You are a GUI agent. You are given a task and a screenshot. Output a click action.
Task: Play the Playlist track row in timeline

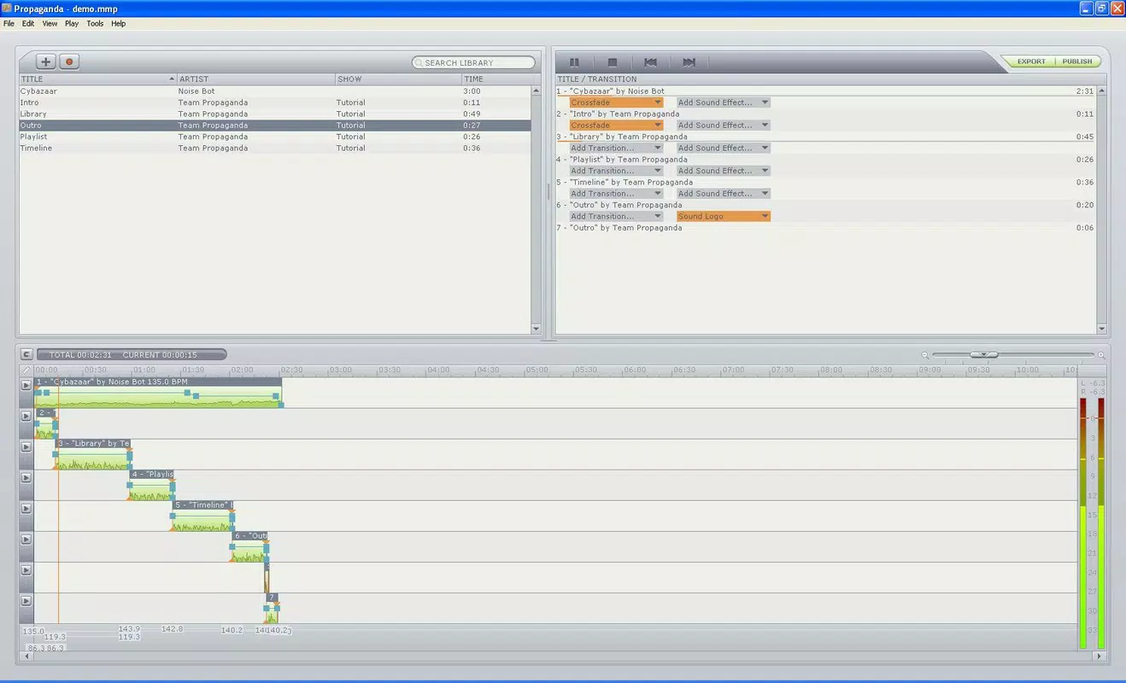tap(26, 477)
